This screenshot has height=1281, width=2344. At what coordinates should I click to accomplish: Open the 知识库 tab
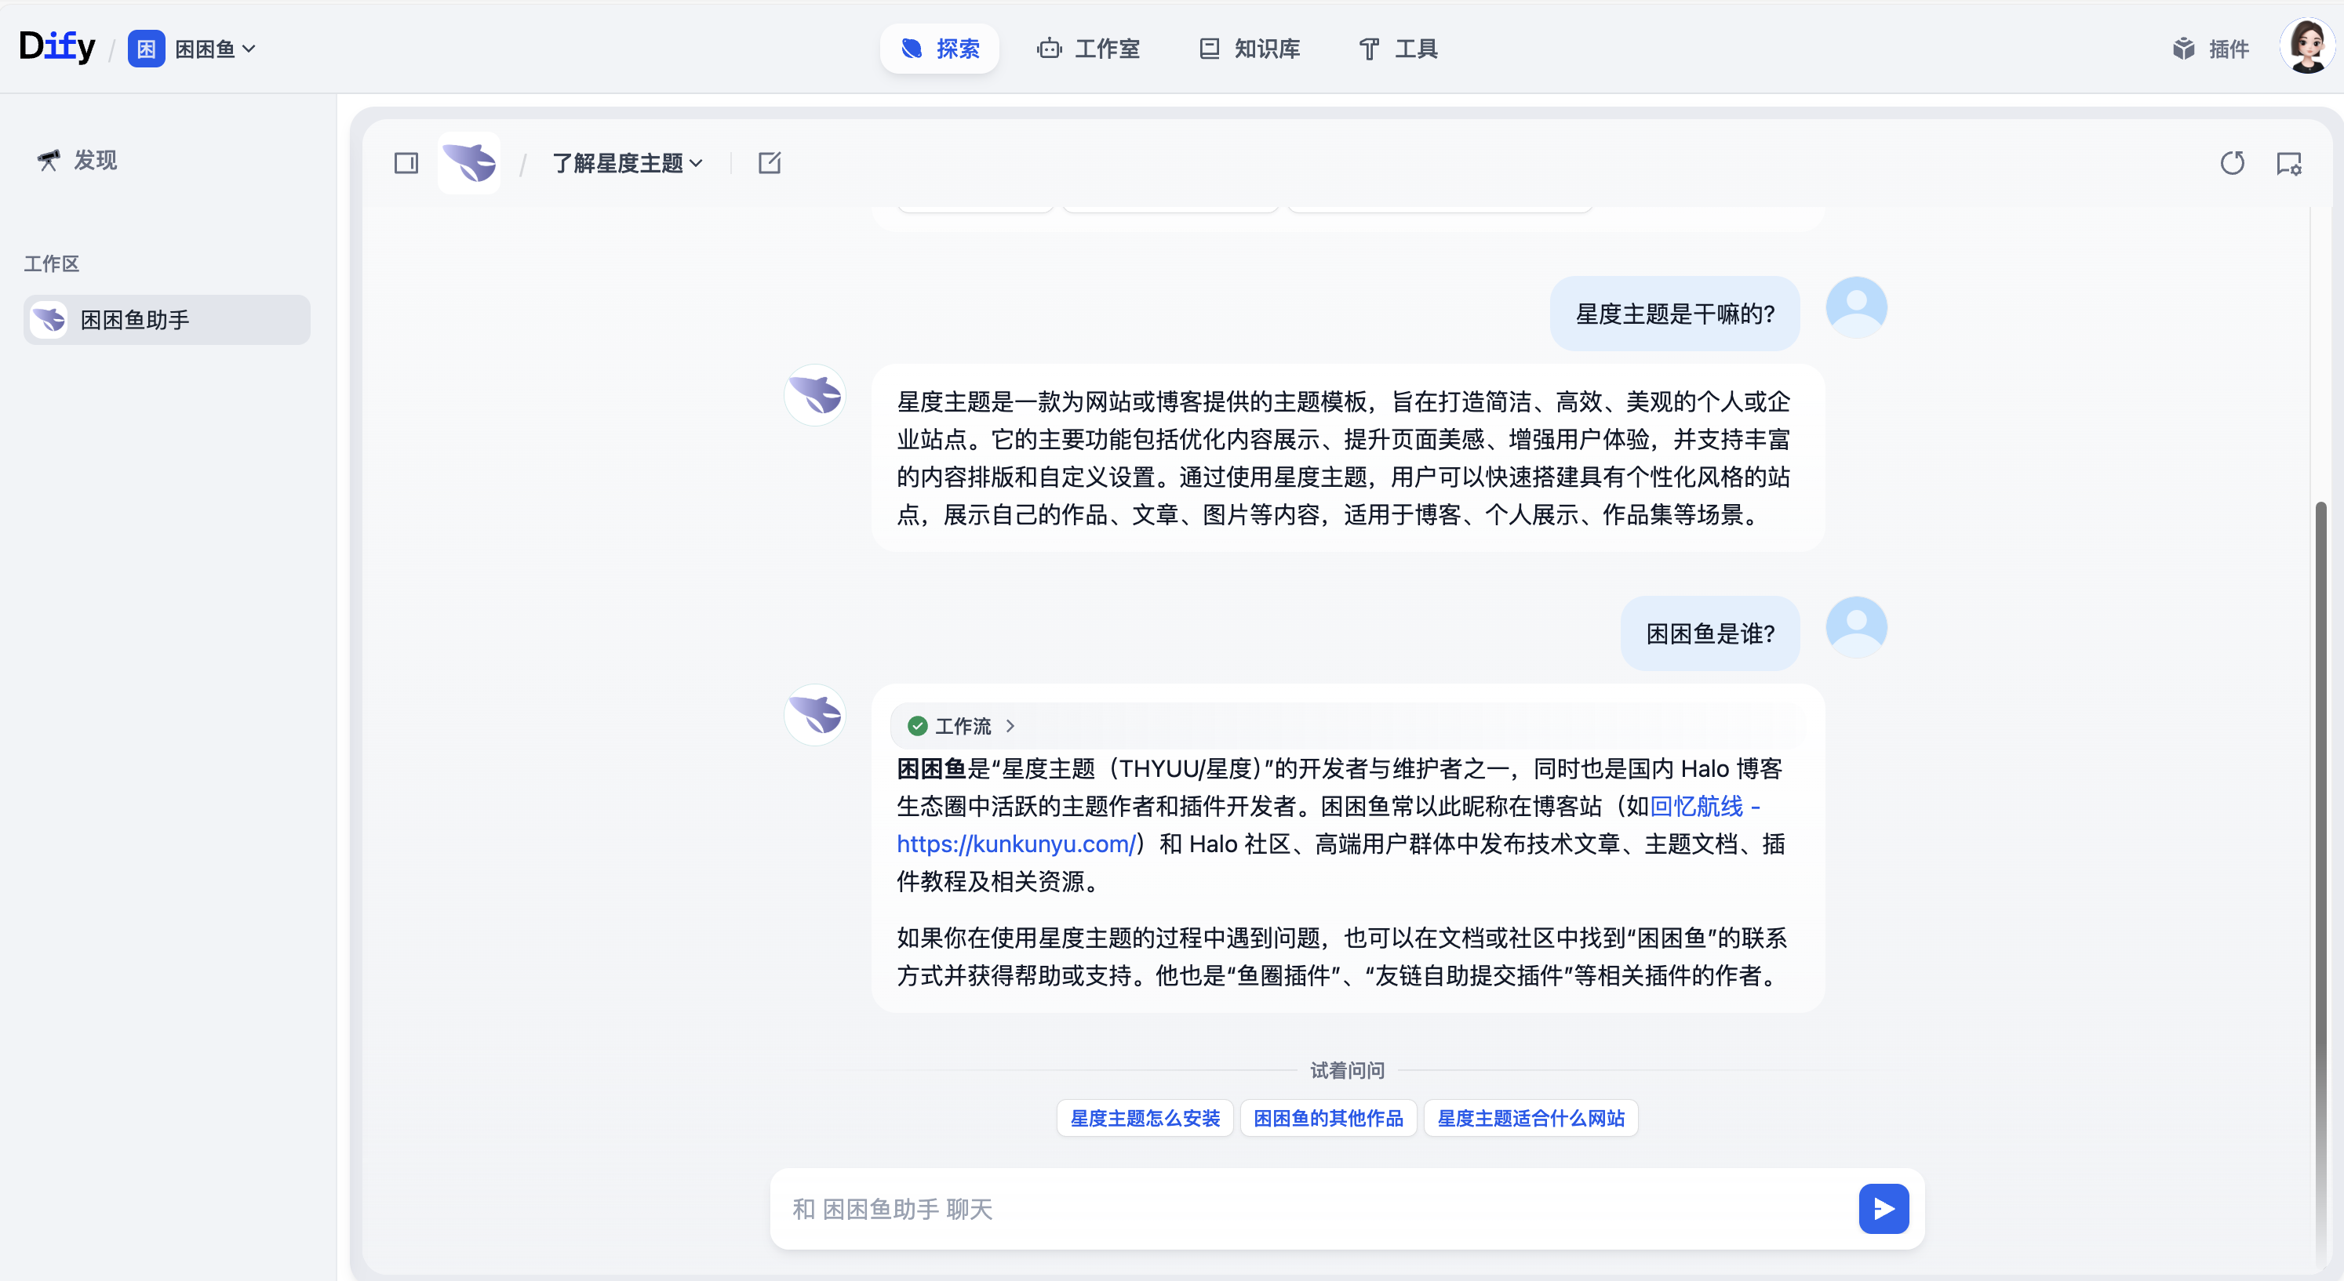click(1248, 48)
